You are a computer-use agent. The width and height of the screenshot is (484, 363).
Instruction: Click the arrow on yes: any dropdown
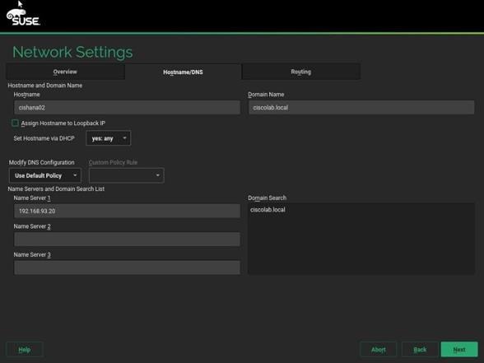point(125,138)
